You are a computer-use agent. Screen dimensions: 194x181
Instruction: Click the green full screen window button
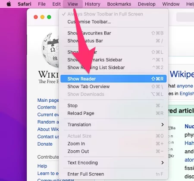(x=49, y=17)
